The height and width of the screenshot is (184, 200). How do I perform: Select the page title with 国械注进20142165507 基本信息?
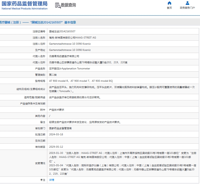click(38, 22)
